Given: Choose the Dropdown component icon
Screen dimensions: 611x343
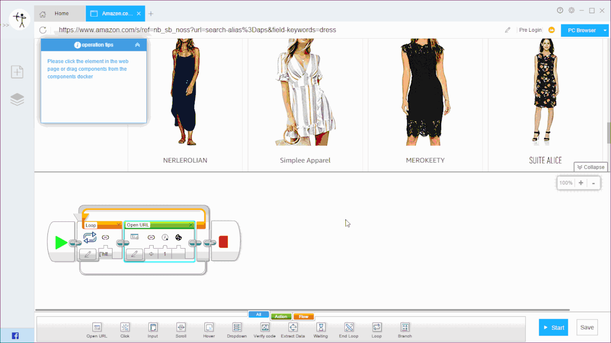Looking at the screenshot, I should point(237,327).
